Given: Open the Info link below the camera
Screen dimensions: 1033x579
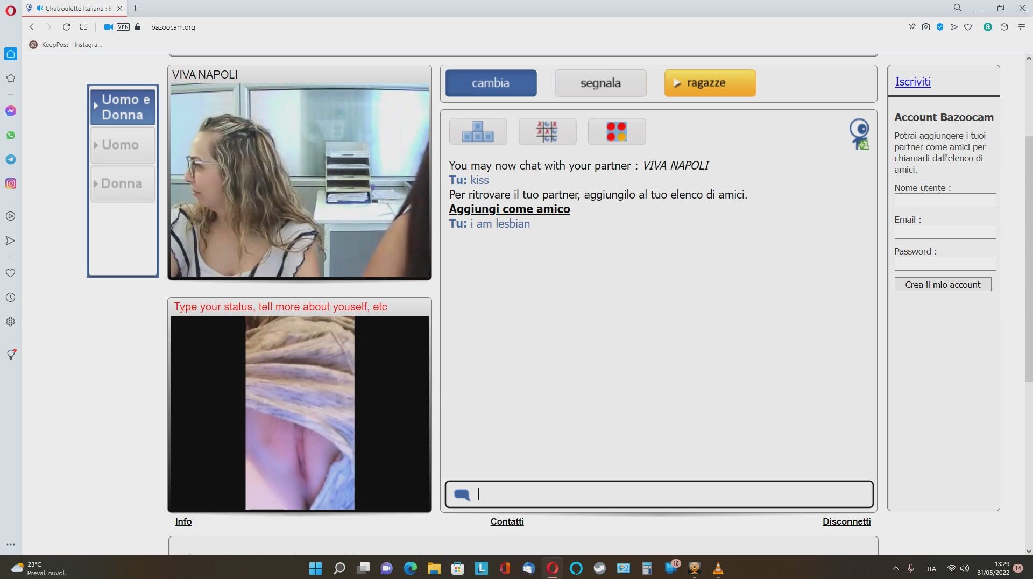Looking at the screenshot, I should click(x=183, y=521).
